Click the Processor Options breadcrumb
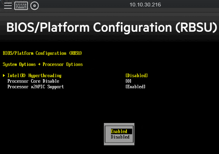 [x=63, y=64]
